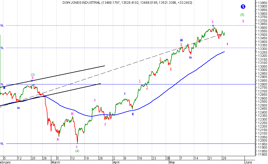Select the magenta C wave label
The image size is (268, 164).
click(77, 147)
